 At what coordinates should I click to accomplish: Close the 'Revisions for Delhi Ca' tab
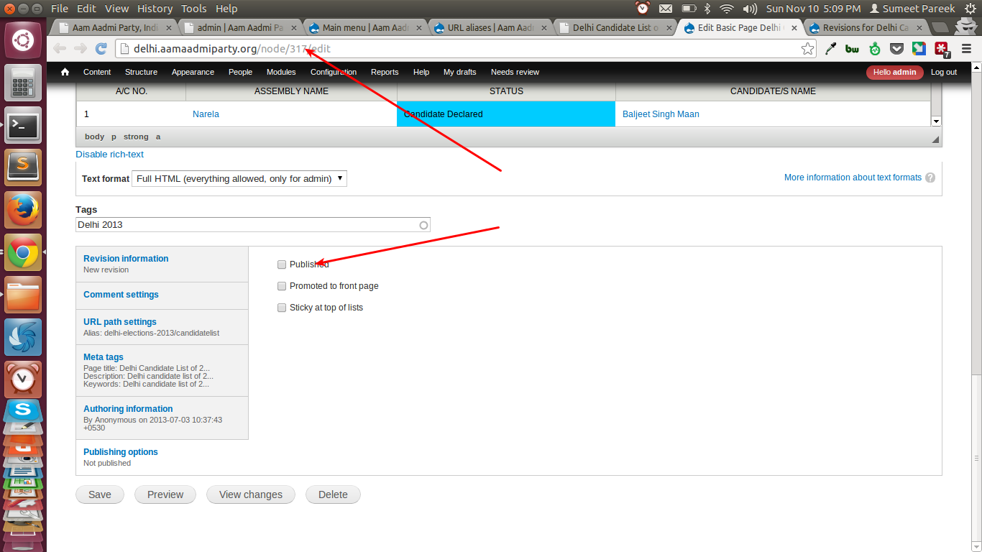919,28
